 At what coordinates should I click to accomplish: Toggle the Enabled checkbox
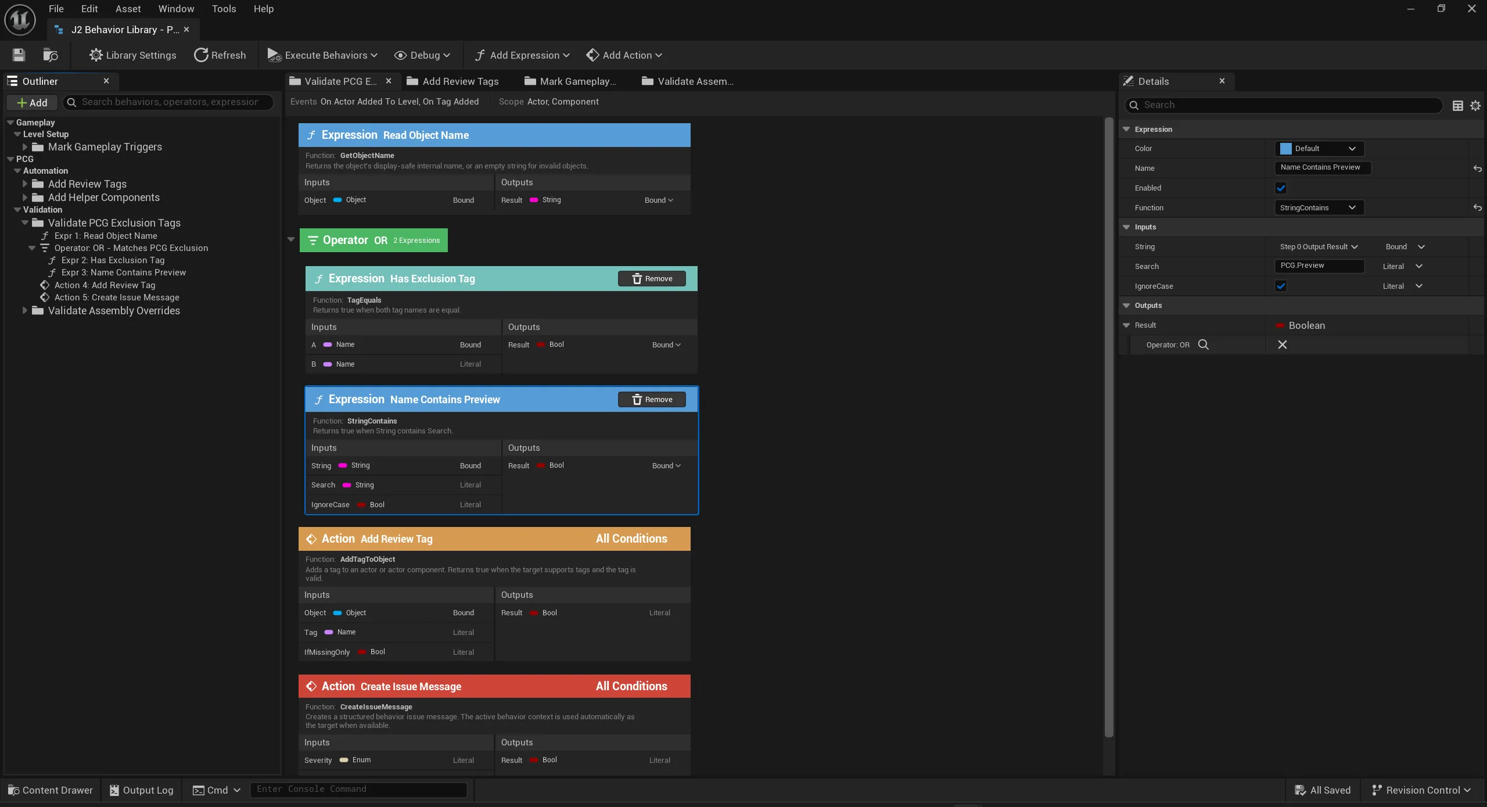pyautogui.click(x=1281, y=188)
